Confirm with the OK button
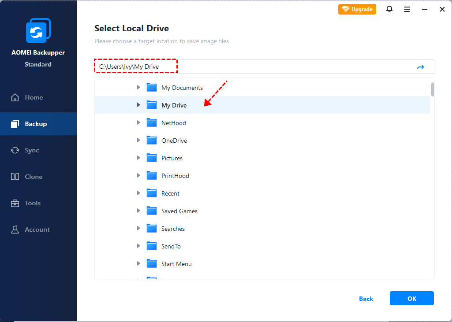 tap(411, 298)
